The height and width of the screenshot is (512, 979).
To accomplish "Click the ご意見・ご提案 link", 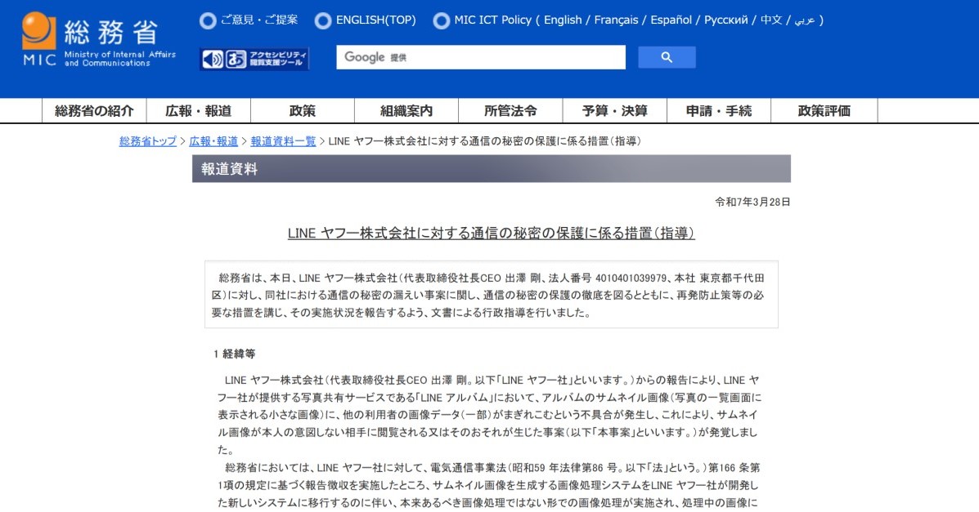I will click(x=258, y=20).
